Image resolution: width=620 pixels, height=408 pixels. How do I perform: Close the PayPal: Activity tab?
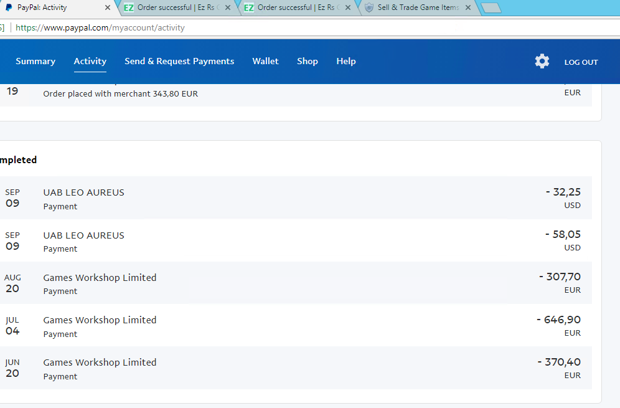107,7
